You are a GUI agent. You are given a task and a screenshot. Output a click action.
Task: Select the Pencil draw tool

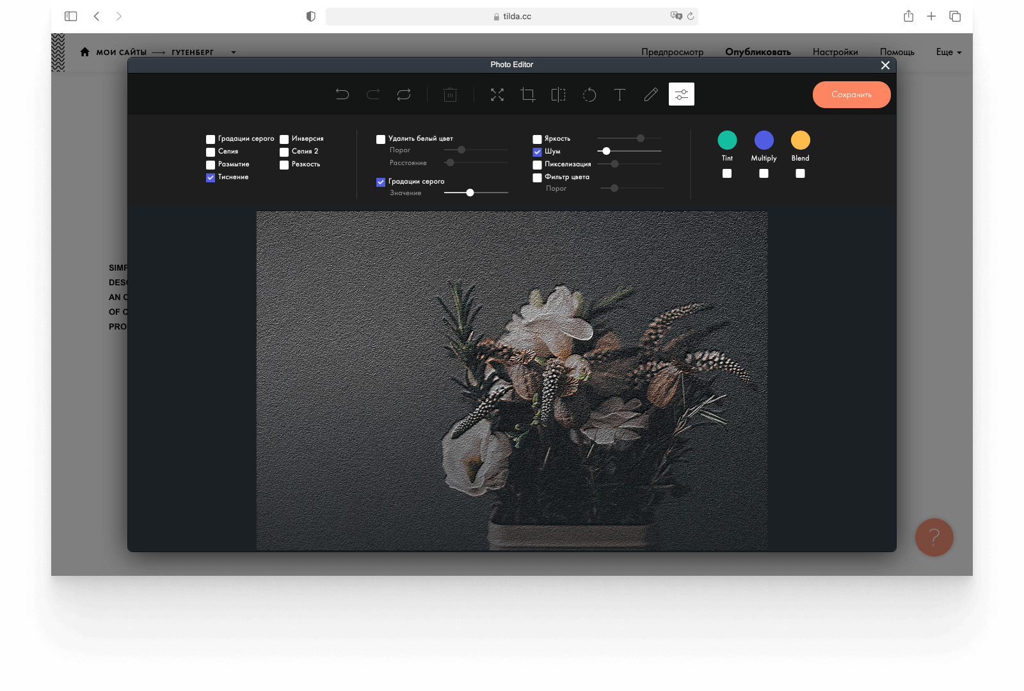point(651,95)
